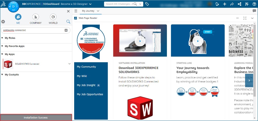Click the 3DDashboard title text
Viewport: 258px width, 121px height.
(x=51, y=4)
